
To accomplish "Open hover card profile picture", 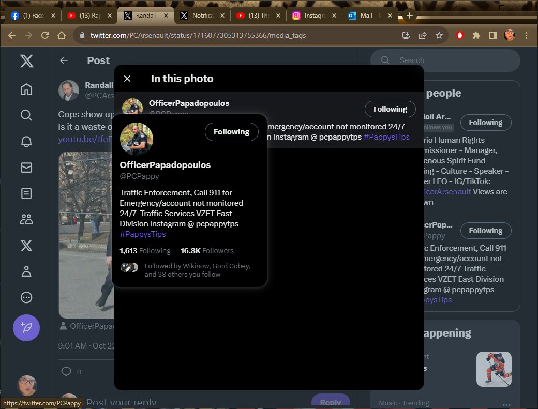I will click(137, 139).
